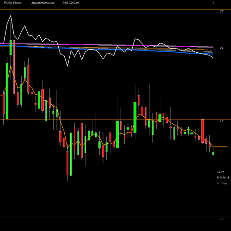Click the '27' price axis label
The width and height of the screenshot is (231, 231).
tap(221, 11)
